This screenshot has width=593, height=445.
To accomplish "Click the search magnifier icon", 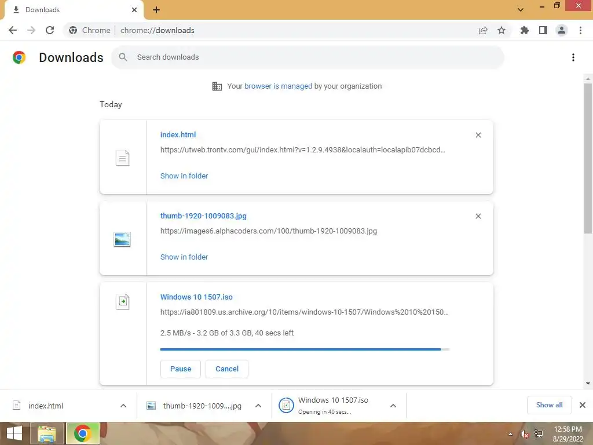I will 123,57.
